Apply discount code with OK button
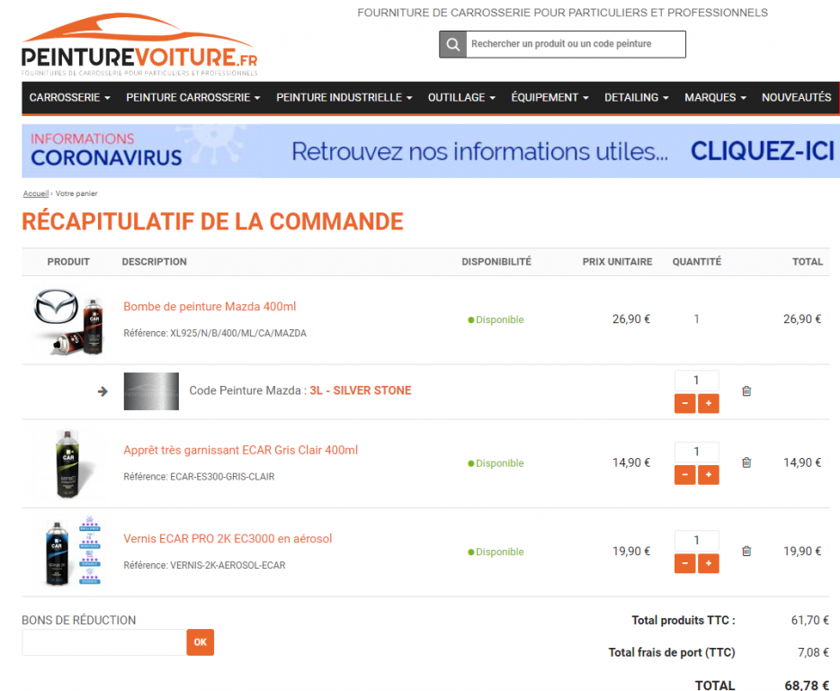The width and height of the screenshot is (840, 691). point(201,642)
